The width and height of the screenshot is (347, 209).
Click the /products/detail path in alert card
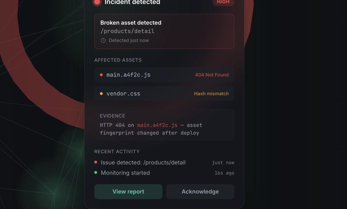click(x=127, y=31)
